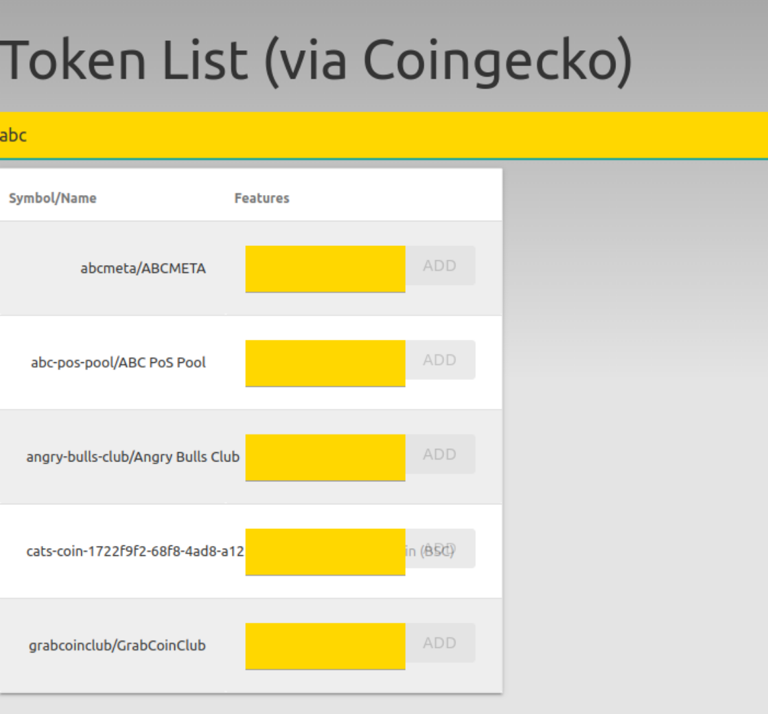Click the yellow swatch for GrabCoinClub
The height and width of the screenshot is (714, 768).
[324, 644]
